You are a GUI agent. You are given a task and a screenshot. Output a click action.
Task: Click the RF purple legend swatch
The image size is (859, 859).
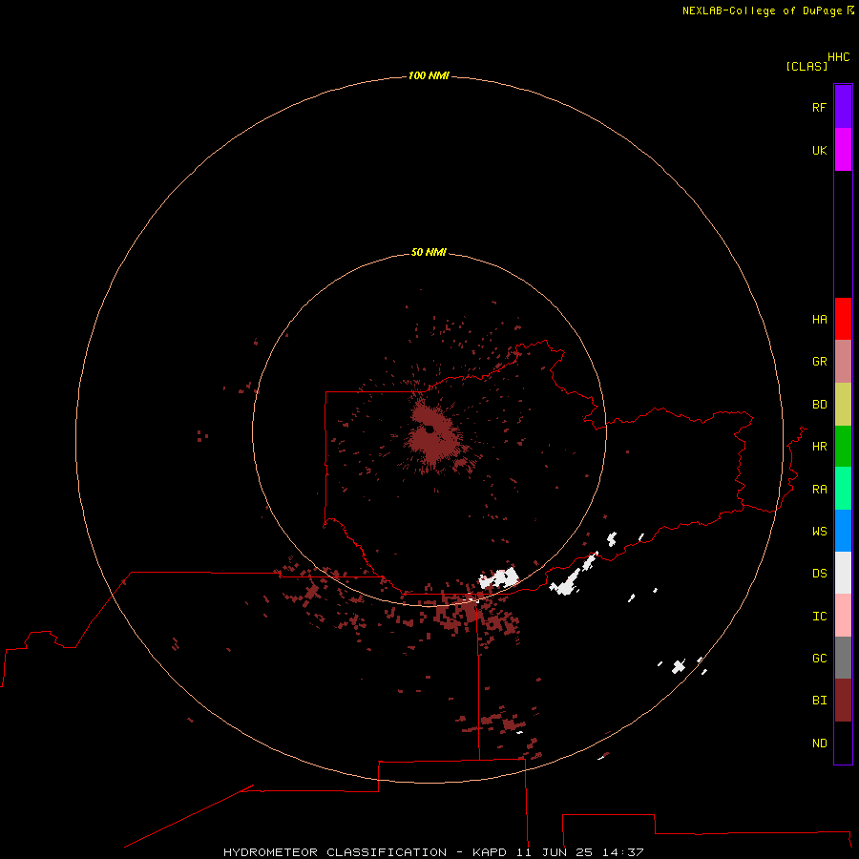843,107
